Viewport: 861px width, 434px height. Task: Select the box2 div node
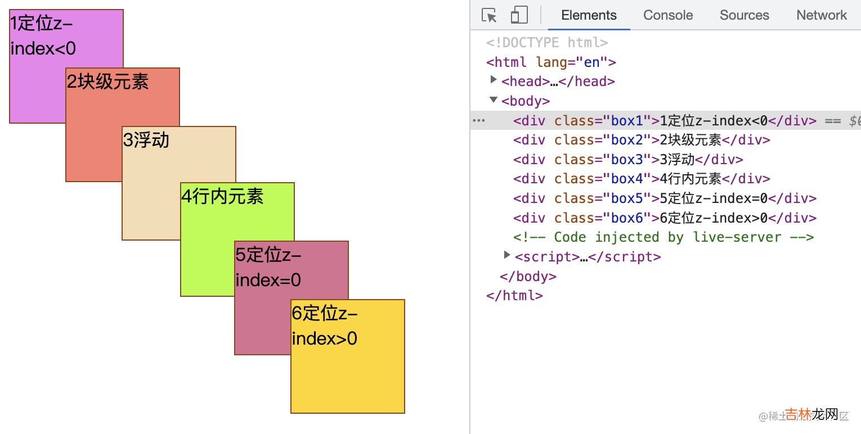point(641,140)
